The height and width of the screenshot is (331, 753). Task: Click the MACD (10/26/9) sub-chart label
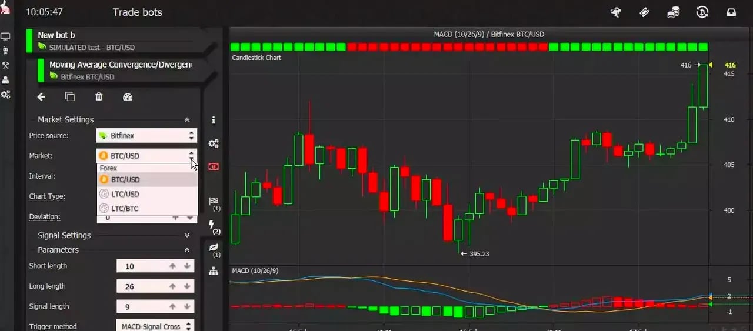click(255, 270)
